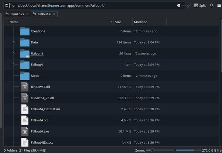Screen dimensions: 222x153
Task: Click the Fallout4.ccc file name
Action: pos(40,120)
